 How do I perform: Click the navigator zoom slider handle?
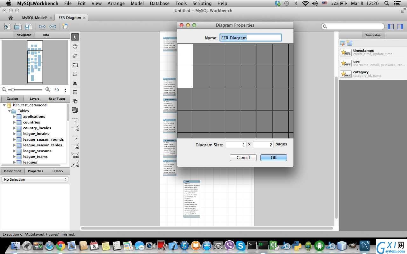coord(13,90)
